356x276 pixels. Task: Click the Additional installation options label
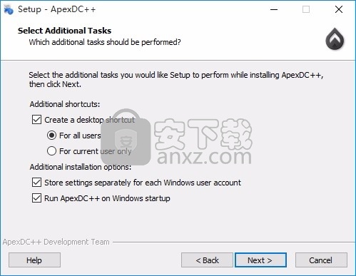click(81, 167)
